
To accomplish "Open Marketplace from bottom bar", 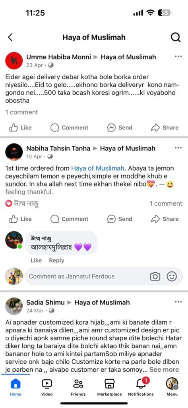I will click(x=109, y=387).
